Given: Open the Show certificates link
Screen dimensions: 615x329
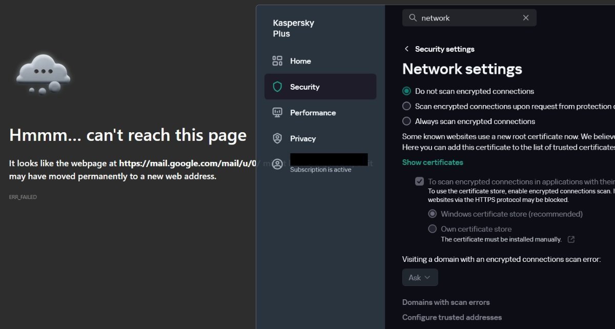Looking at the screenshot, I should pyautogui.click(x=433, y=162).
